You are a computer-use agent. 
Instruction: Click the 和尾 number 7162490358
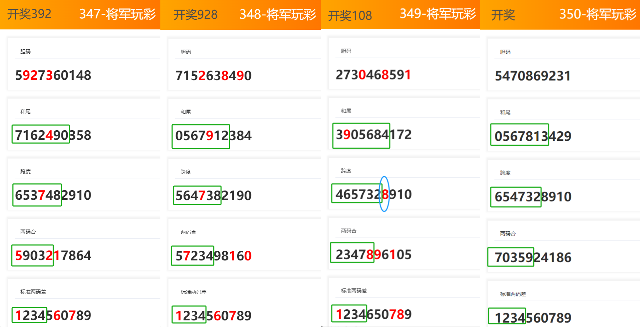[x=53, y=135]
